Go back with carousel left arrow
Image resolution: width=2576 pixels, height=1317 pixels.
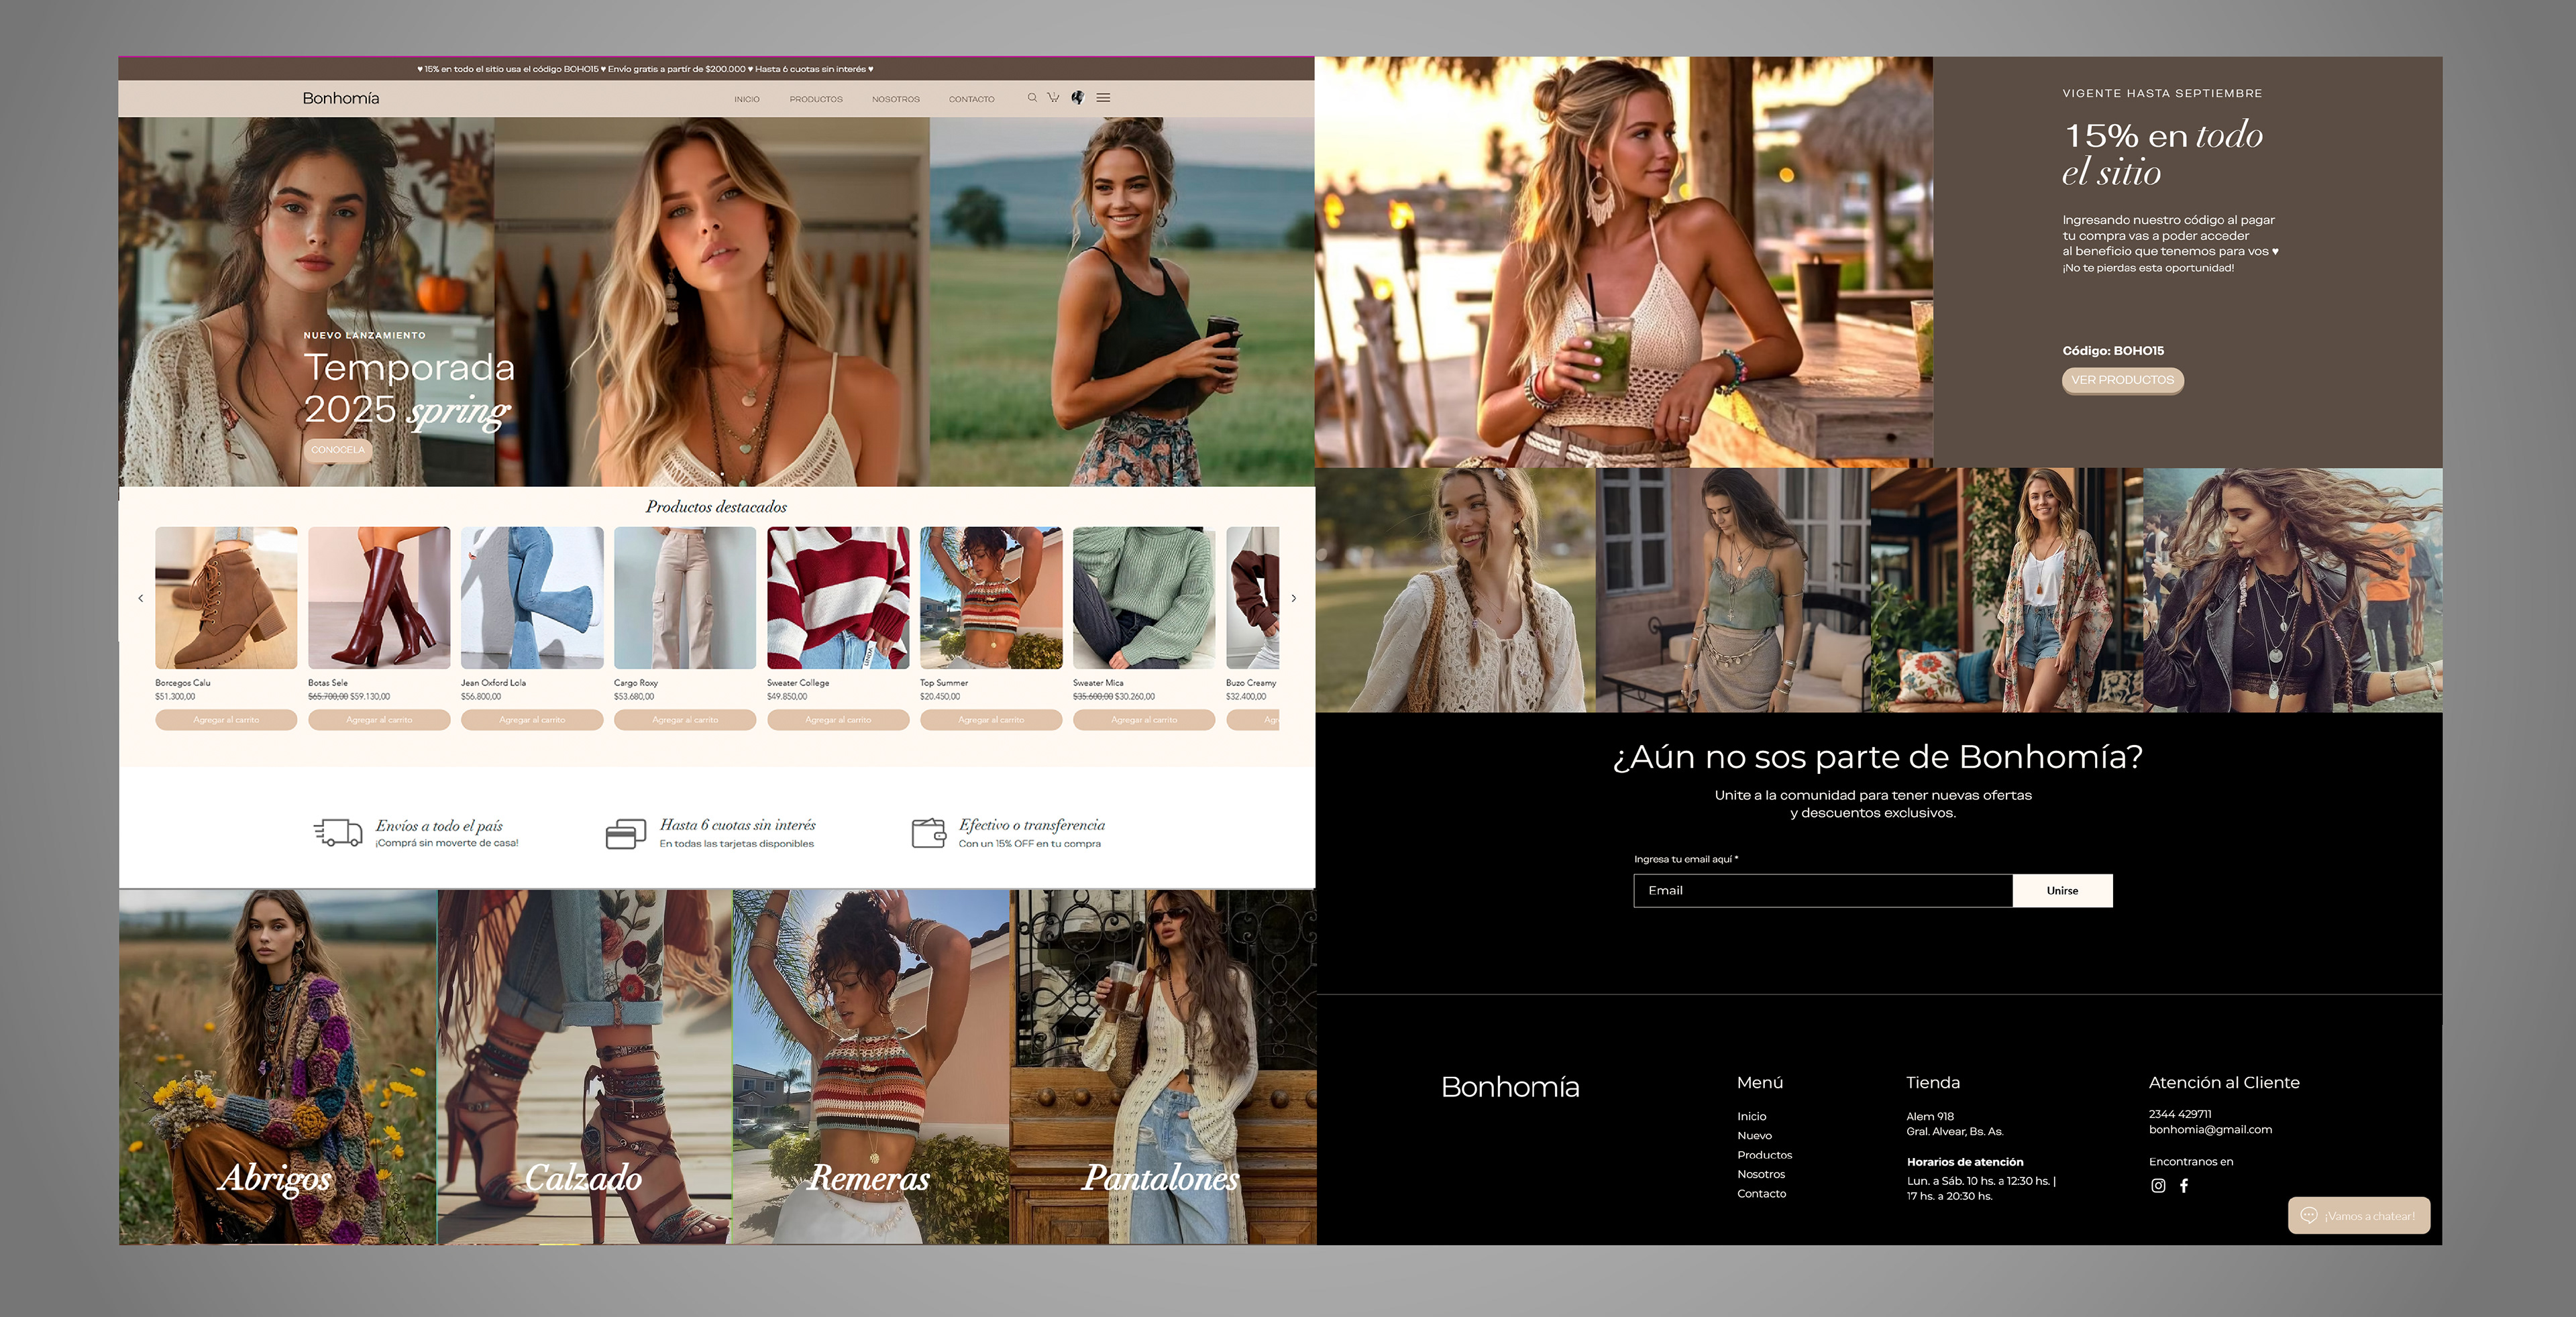[141, 599]
